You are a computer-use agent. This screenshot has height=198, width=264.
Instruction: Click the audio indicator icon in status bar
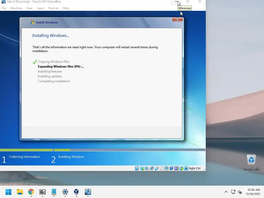tap(147, 168)
